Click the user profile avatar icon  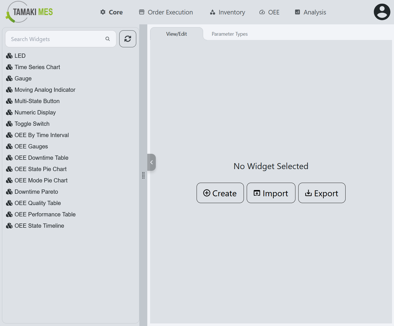pos(382,12)
